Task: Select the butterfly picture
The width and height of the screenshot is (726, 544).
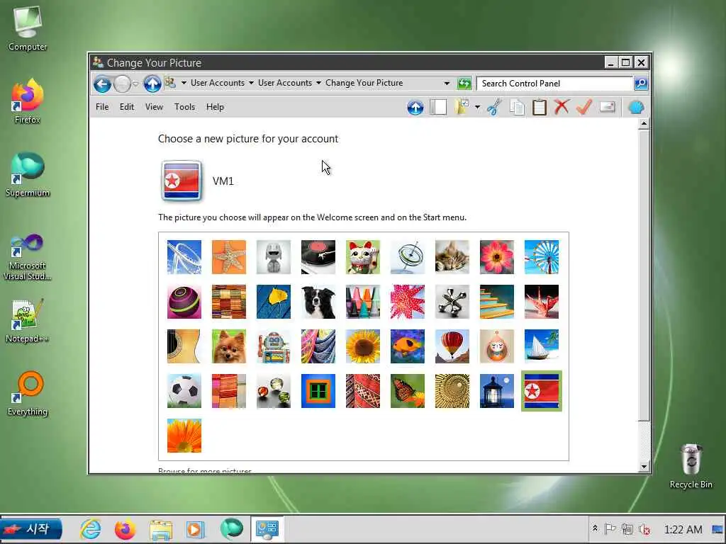Action: tap(408, 391)
